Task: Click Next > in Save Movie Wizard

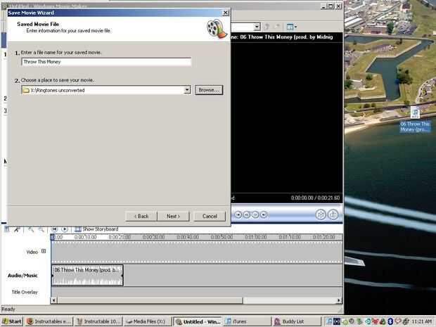Action: coord(173,217)
